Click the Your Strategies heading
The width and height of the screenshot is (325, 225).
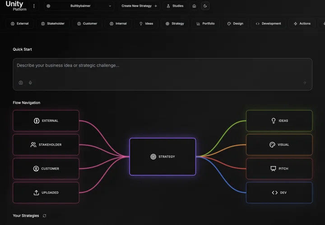tap(26, 216)
